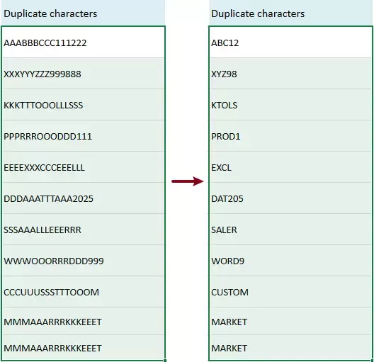Click the EXCL result cell
The width and height of the screenshot is (374, 362).
point(290,167)
